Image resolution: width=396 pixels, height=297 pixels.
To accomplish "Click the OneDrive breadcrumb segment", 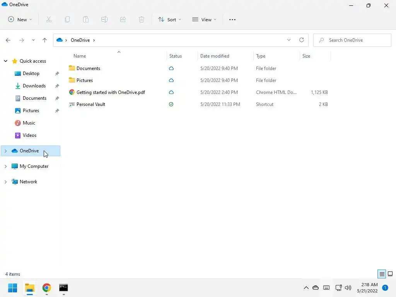I will (80, 40).
